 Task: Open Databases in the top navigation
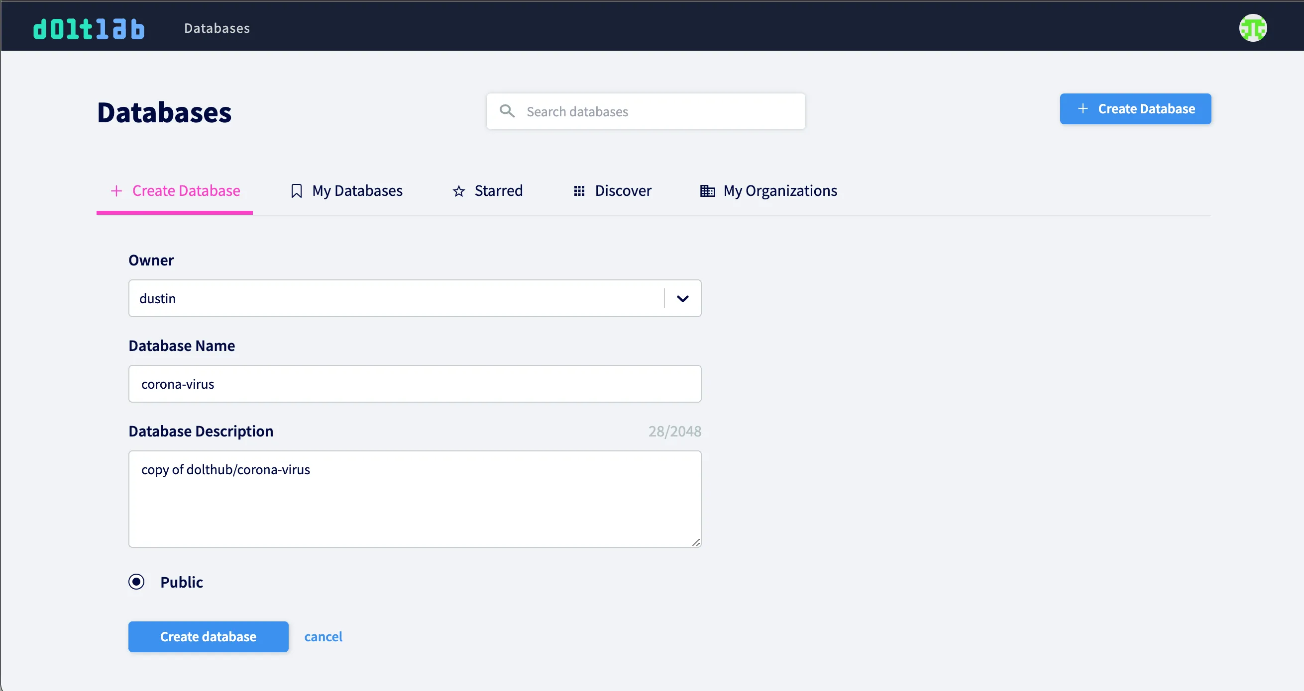pos(216,28)
